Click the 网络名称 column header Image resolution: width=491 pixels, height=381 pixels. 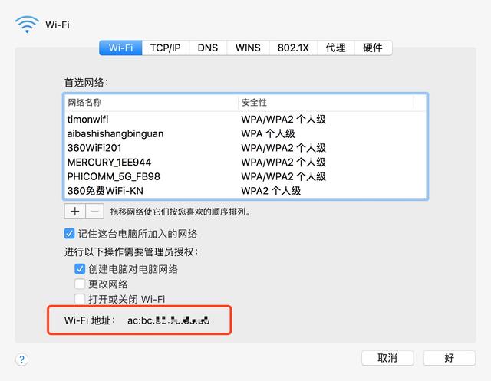click(x=152, y=103)
